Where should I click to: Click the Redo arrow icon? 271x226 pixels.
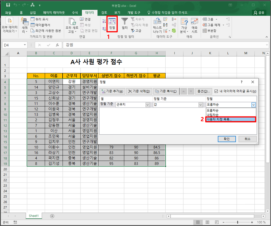tap(24, 5)
